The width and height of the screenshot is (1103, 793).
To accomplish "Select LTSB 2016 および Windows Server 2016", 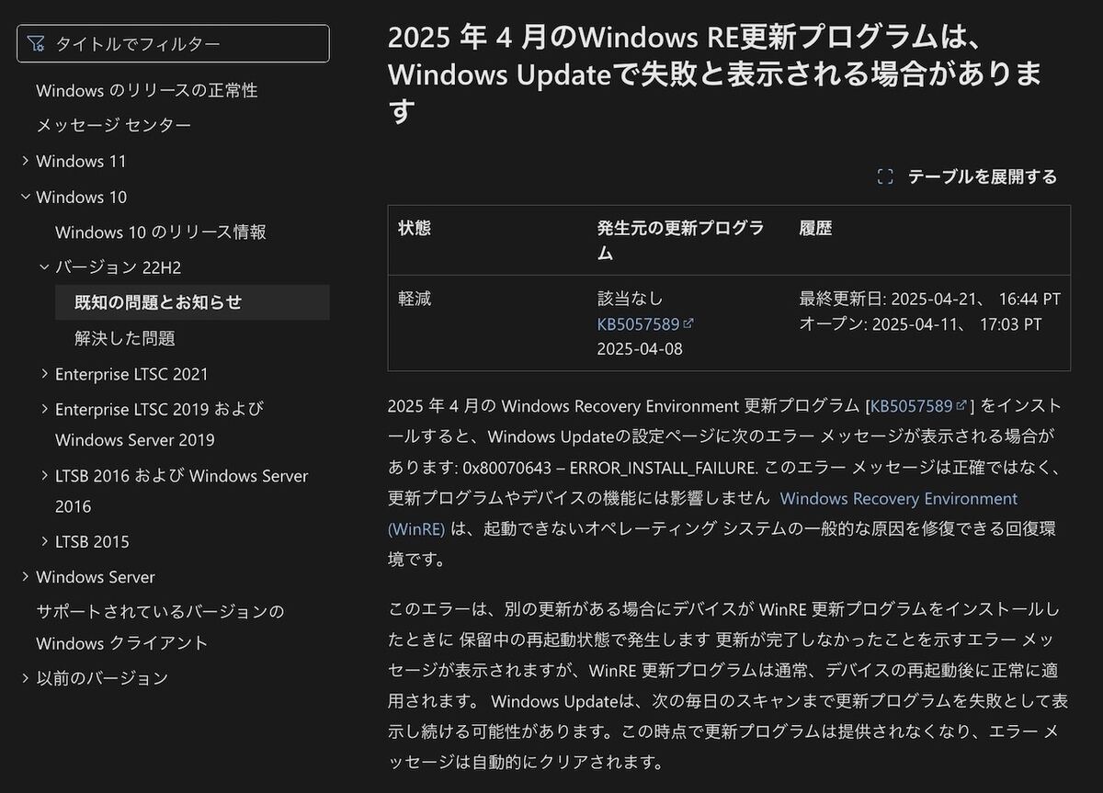I will [x=182, y=491].
